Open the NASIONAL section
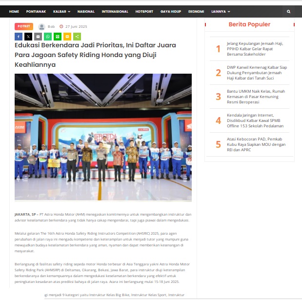The width and height of the screenshot is (302, 301). click(86, 12)
